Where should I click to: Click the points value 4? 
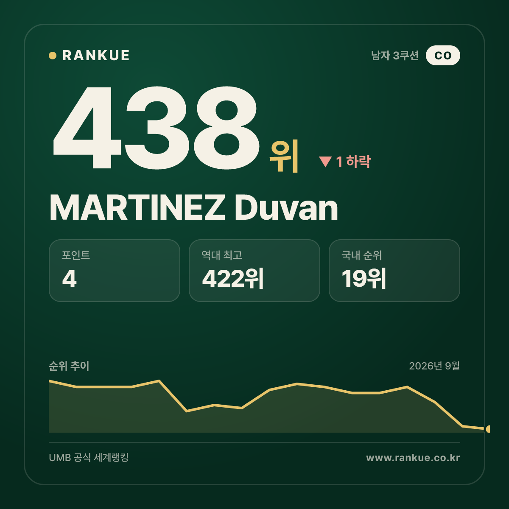coord(70,279)
